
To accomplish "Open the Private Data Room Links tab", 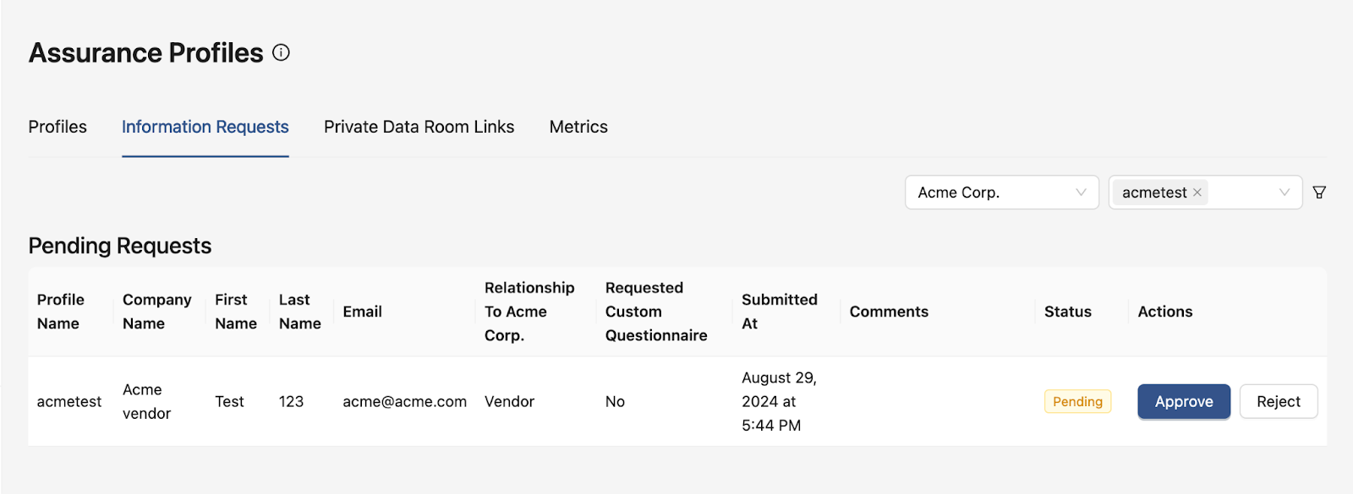I will (x=419, y=127).
